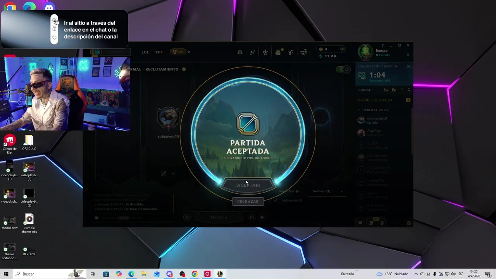Select friend subseven19 in the friends list
The height and width of the screenshot is (279, 496).
384,121
